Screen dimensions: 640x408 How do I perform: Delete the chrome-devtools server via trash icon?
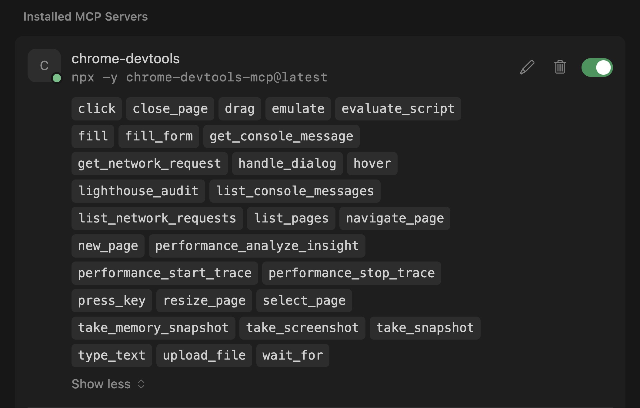(560, 67)
